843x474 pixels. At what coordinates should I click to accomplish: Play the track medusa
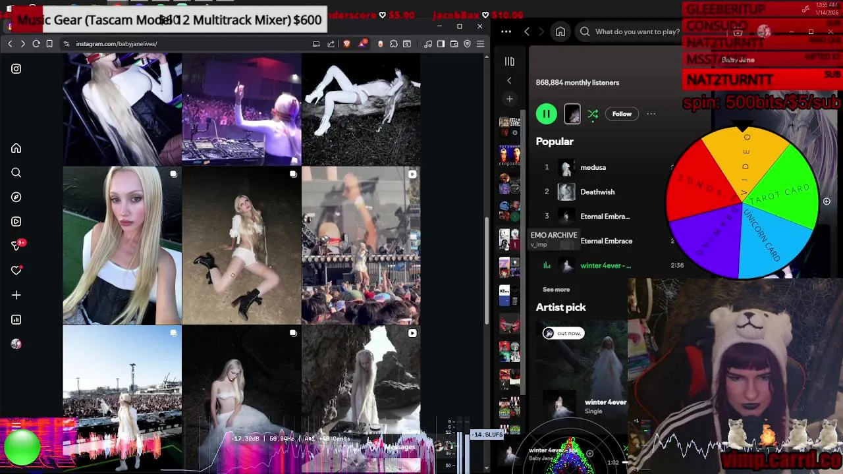pos(593,167)
